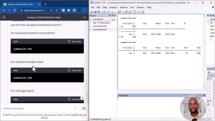Select the Analyze Child Nutrition Data browser tab
The width and height of the screenshot is (215, 121).
pyautogui.click(x=22, y=4)
